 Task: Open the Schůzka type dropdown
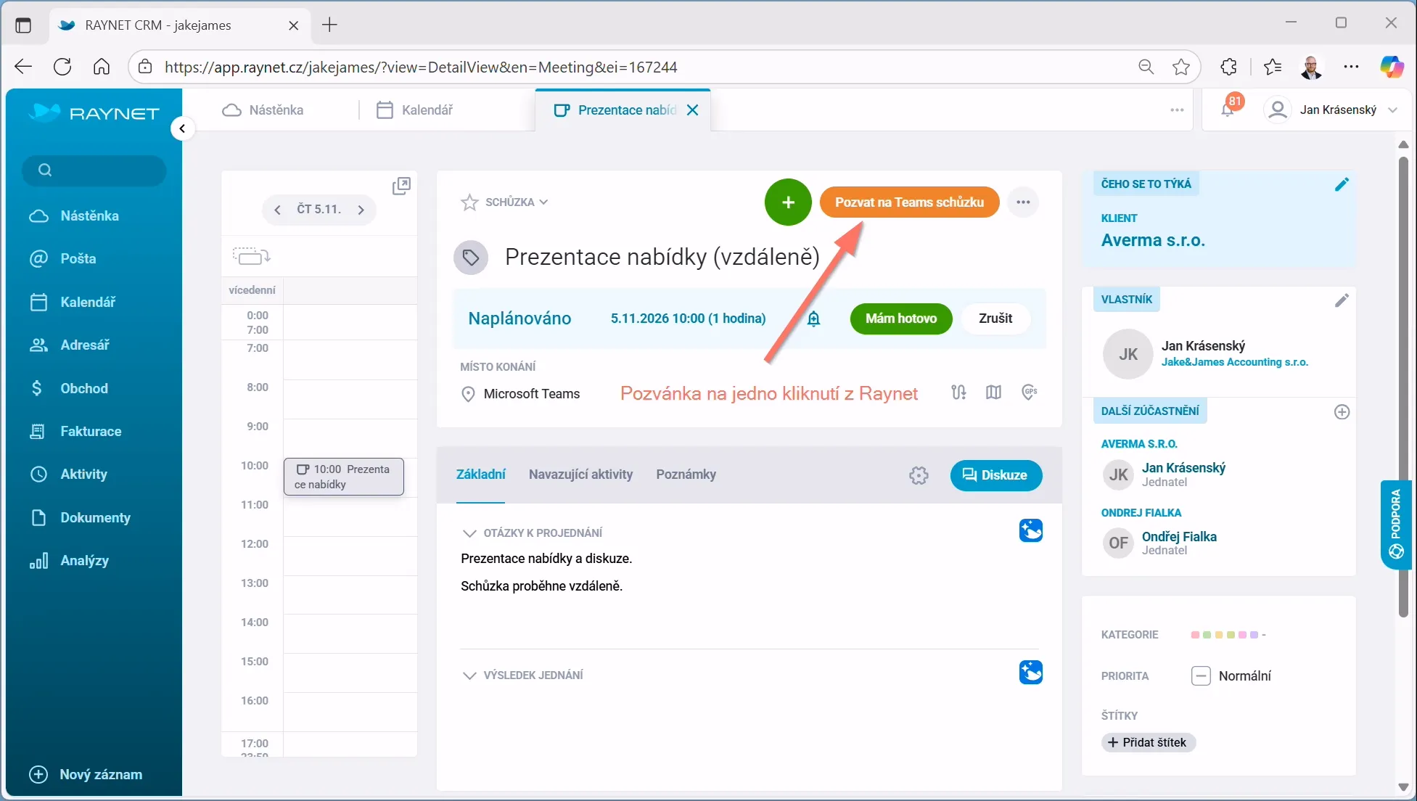coord(517,202)
